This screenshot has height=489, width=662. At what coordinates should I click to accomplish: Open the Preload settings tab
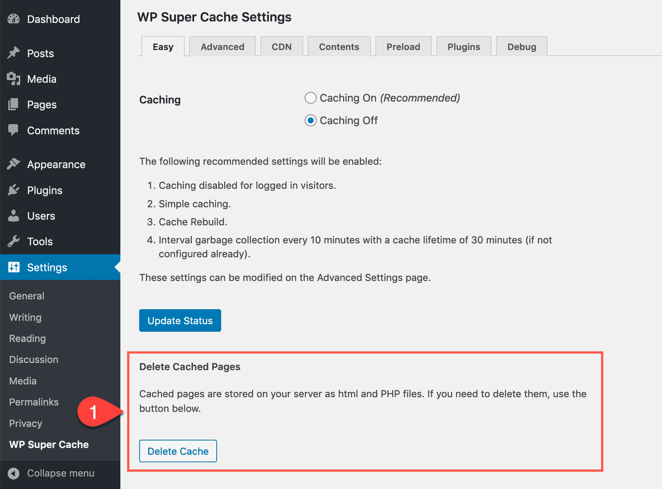[x=403, y=46]
